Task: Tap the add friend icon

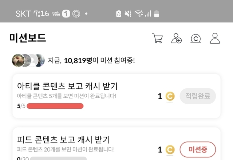Action: (177, 38)
